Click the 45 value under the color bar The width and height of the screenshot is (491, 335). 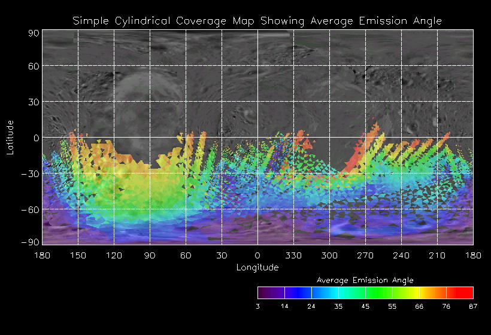[x=365, y=306]
